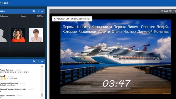Select the grey silhouette participant thumbnail

coord(3,35)
